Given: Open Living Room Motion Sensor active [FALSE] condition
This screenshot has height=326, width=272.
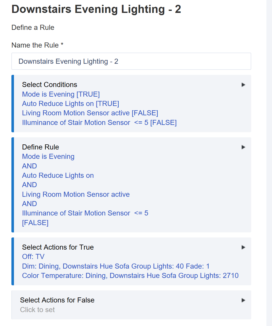Looking at the screenshot, I should [x=90, y=113].
